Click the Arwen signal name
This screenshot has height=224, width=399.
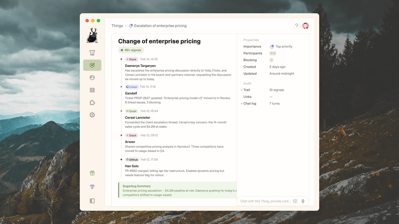(130, 142)
